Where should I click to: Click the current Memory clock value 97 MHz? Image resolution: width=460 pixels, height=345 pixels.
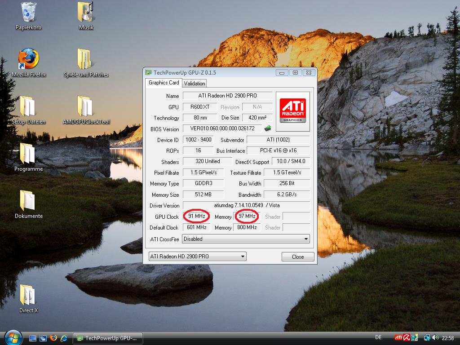coord(247,216)
